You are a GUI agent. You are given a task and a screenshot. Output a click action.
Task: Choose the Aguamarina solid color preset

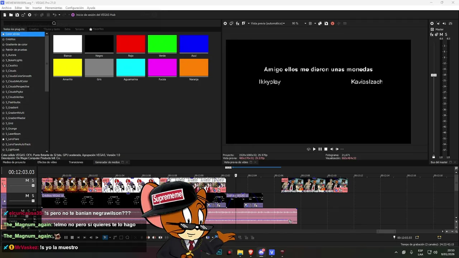(x=131, y=68)
